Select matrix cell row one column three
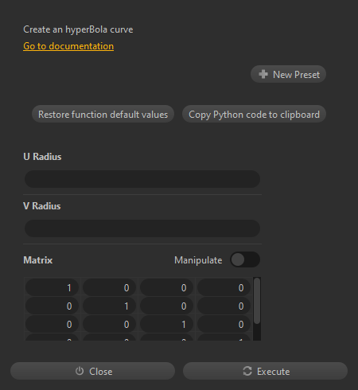Image resolution: width=358 pixels, height=390 pixels. pyautogui.click(x=167, y=287)
